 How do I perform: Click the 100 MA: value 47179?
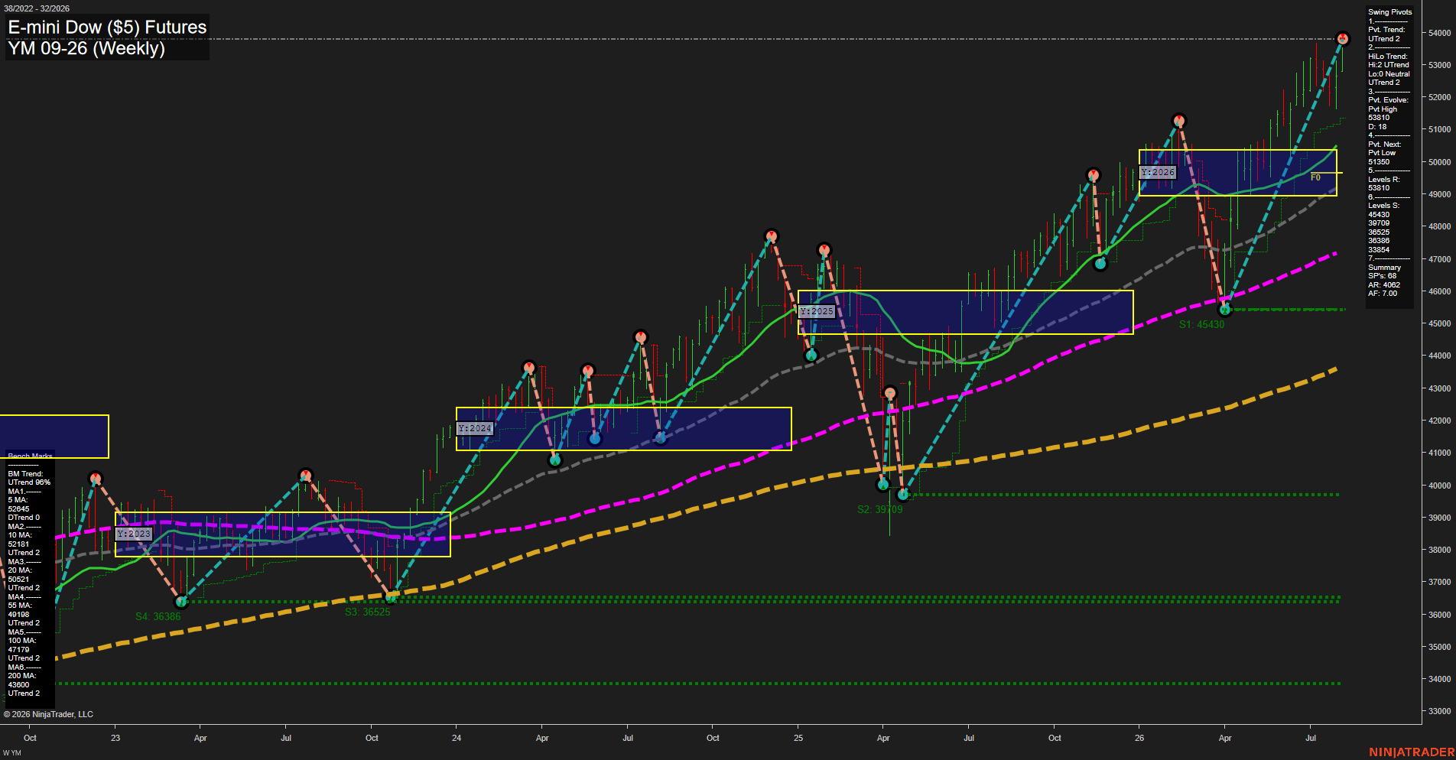click(x=18, y=650)
